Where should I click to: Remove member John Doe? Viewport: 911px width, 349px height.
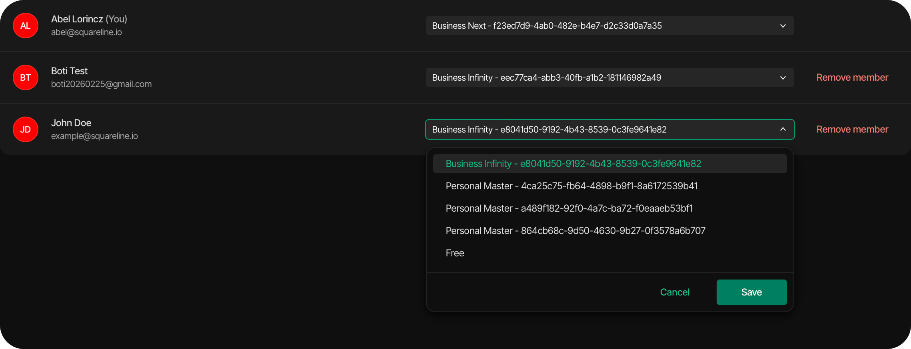tap(852, 129)
